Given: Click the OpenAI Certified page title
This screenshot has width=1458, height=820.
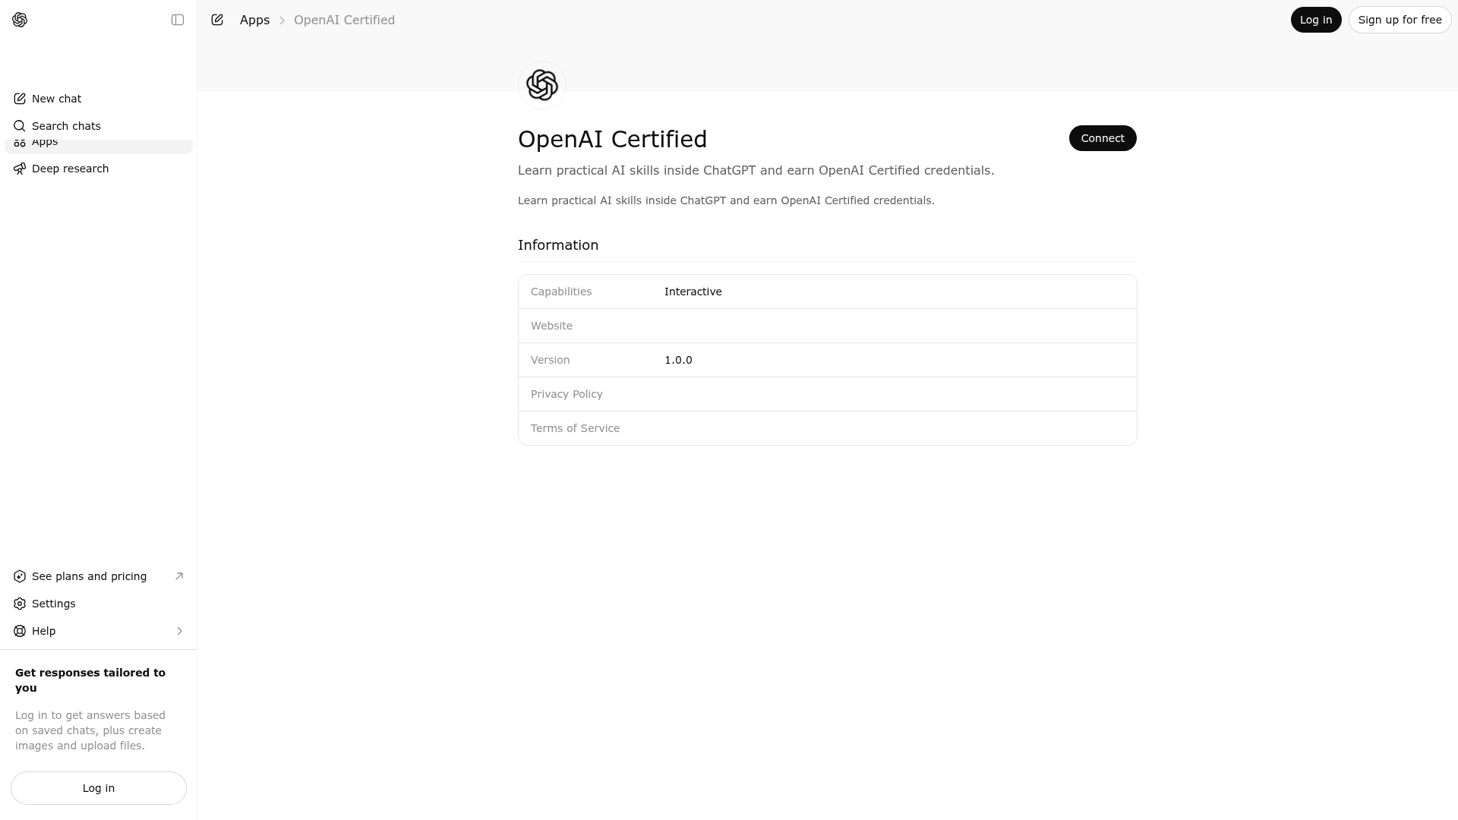Looking at the screenshot, I should pyautogui.click(x=612, y=140).
